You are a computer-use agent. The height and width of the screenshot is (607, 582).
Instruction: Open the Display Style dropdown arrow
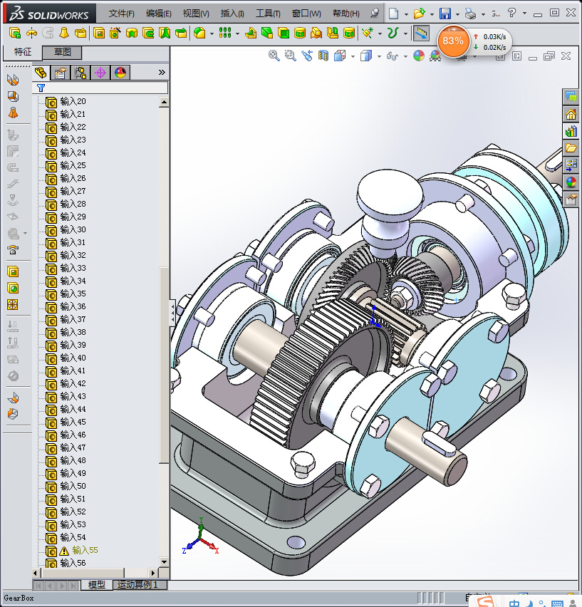pos(379,56)
